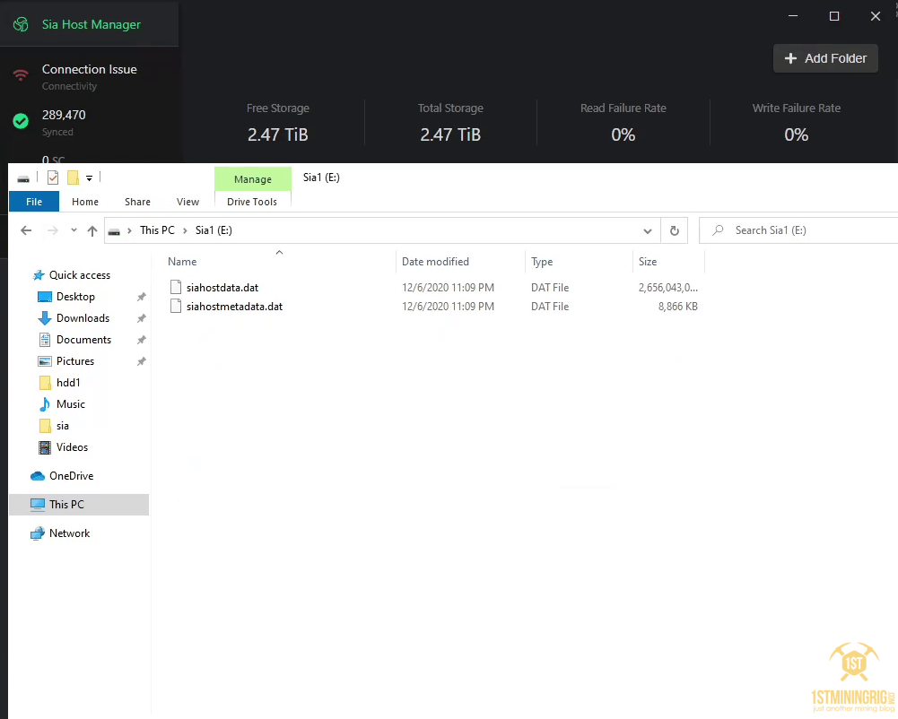
Task: Click the Properties checkmark quick access icon
Action: click(x=53, y=178)
